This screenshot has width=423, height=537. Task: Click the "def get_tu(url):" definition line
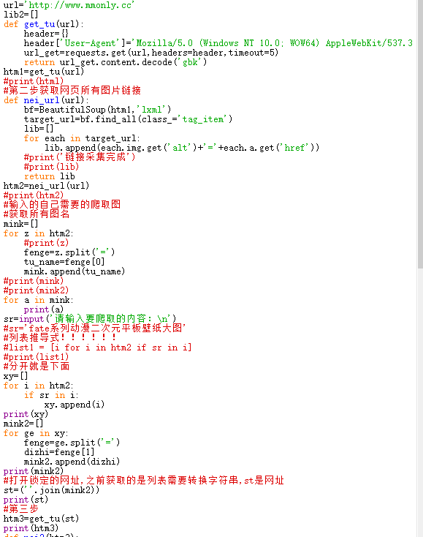[x=43, y=24]
